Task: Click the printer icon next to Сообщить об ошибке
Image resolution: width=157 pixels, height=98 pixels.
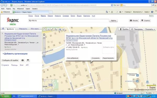Action: tap(23, 60)
